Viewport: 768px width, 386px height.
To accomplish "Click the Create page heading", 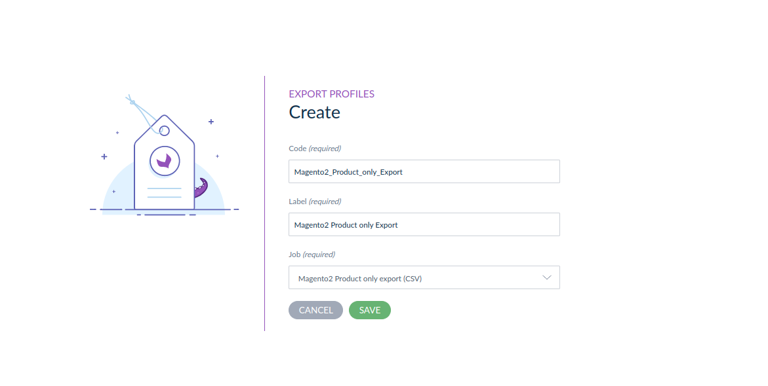I will click(314, 112).
